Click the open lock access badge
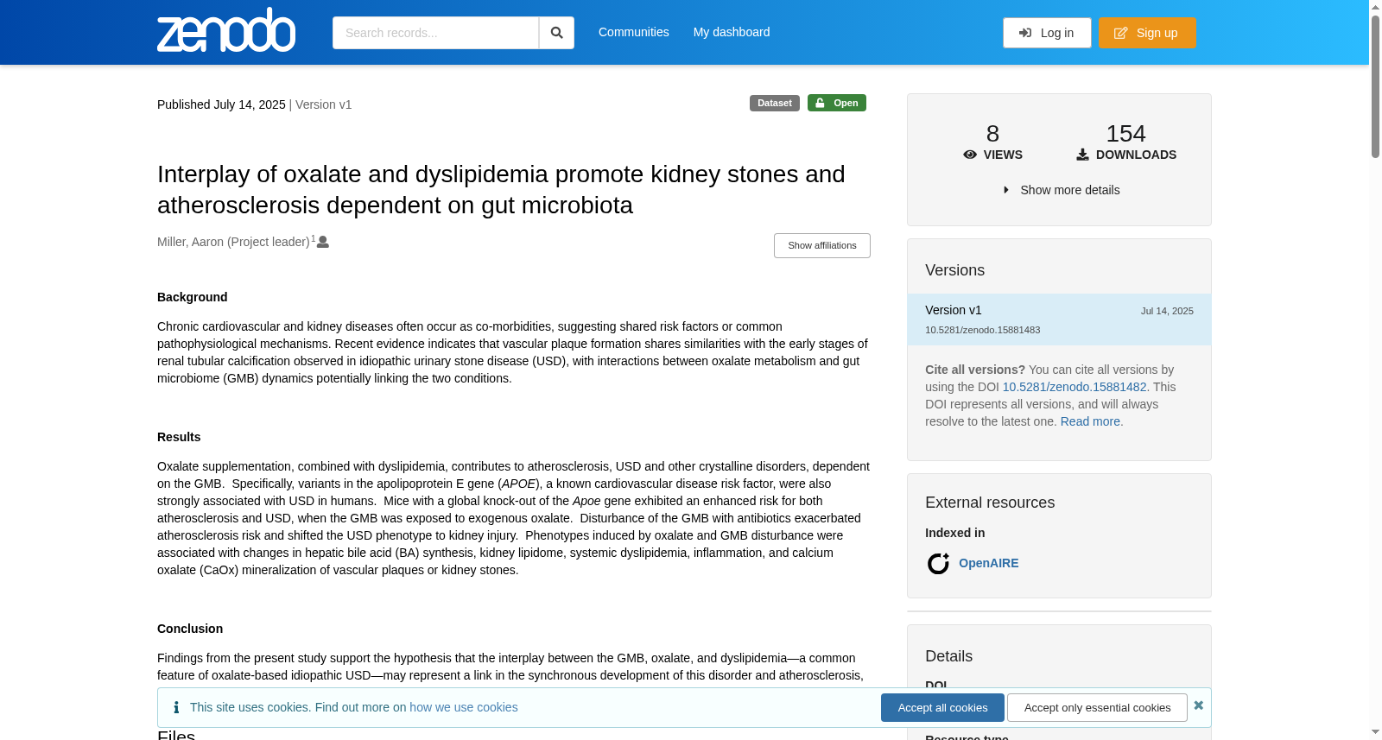1382x740 pixels. [837, 103]
